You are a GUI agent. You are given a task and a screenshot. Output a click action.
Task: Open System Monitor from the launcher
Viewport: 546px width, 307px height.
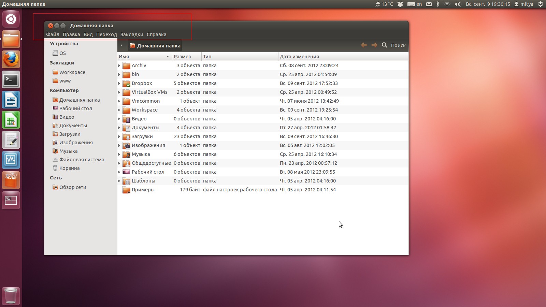tap(11, 160)
